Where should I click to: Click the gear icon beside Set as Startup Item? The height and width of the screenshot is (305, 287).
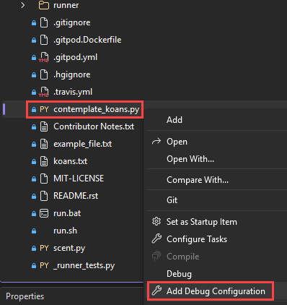156,221
